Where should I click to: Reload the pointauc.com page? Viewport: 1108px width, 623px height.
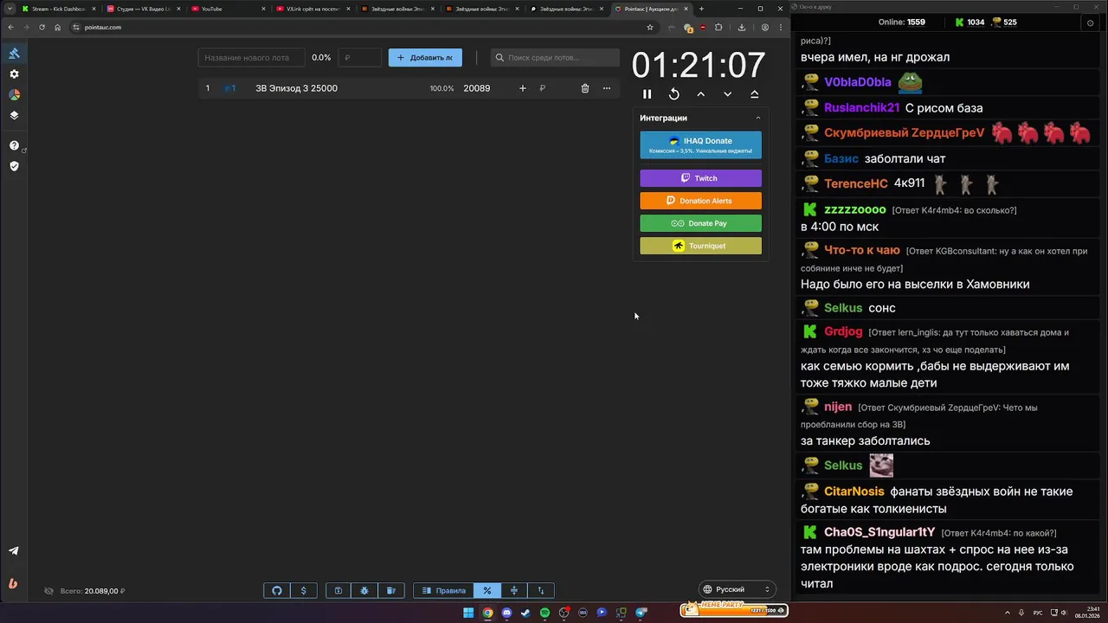[x=42, y=27]
